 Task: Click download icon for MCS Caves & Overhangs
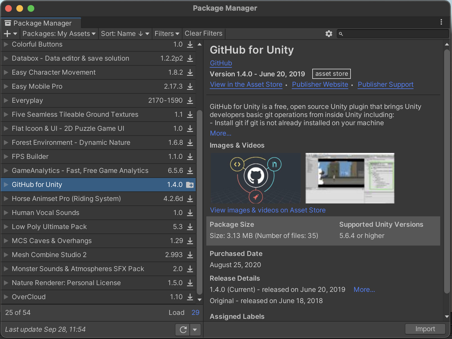tap(190, 241)
